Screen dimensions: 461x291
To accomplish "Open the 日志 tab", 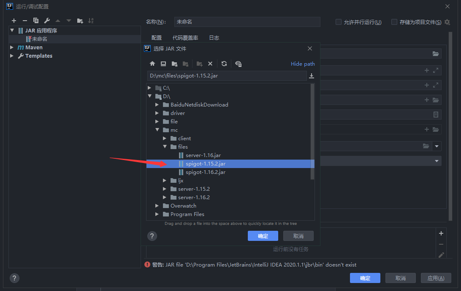I will (x=214, y=38).
